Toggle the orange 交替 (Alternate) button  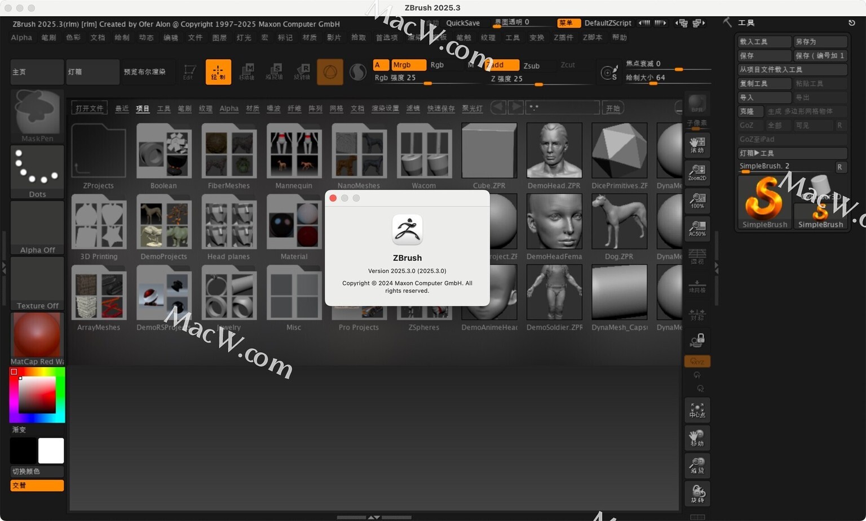(37, 486)
